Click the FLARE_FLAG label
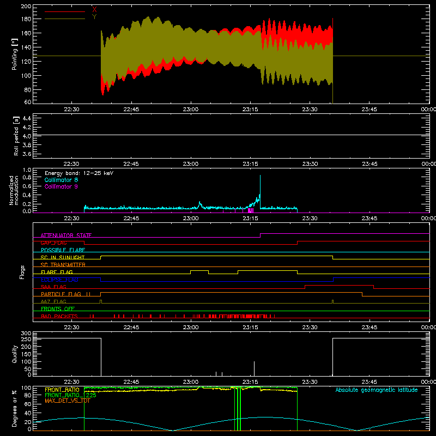The image size is (436, 436). pyautogui.click(x=57, y=272)
